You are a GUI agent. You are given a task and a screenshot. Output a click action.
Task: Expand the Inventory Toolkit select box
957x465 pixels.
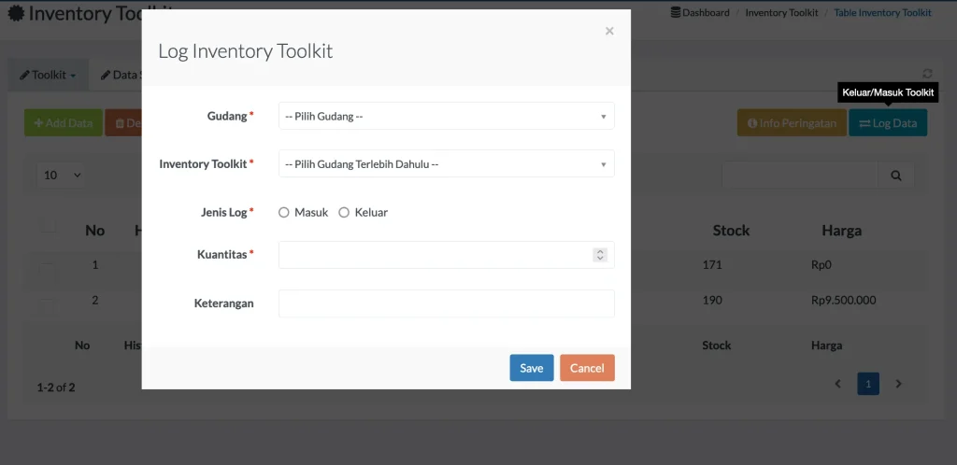click(446, 164)
